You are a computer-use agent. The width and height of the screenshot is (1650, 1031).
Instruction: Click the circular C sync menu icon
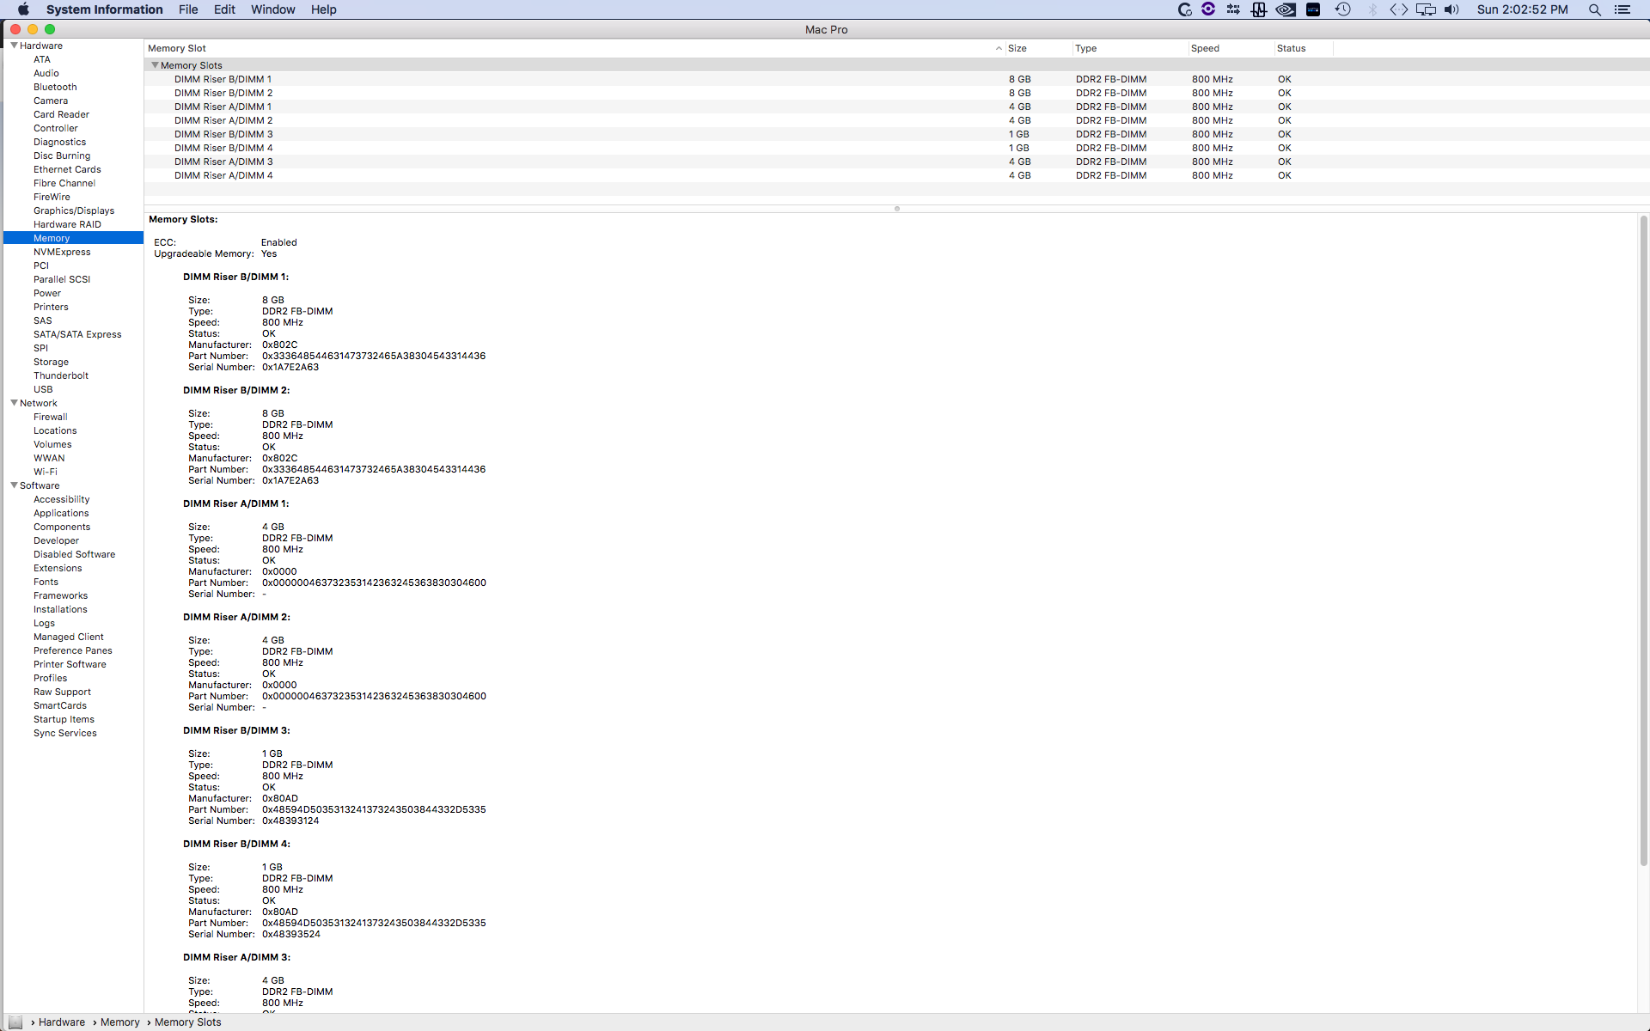pos(1185,9)
